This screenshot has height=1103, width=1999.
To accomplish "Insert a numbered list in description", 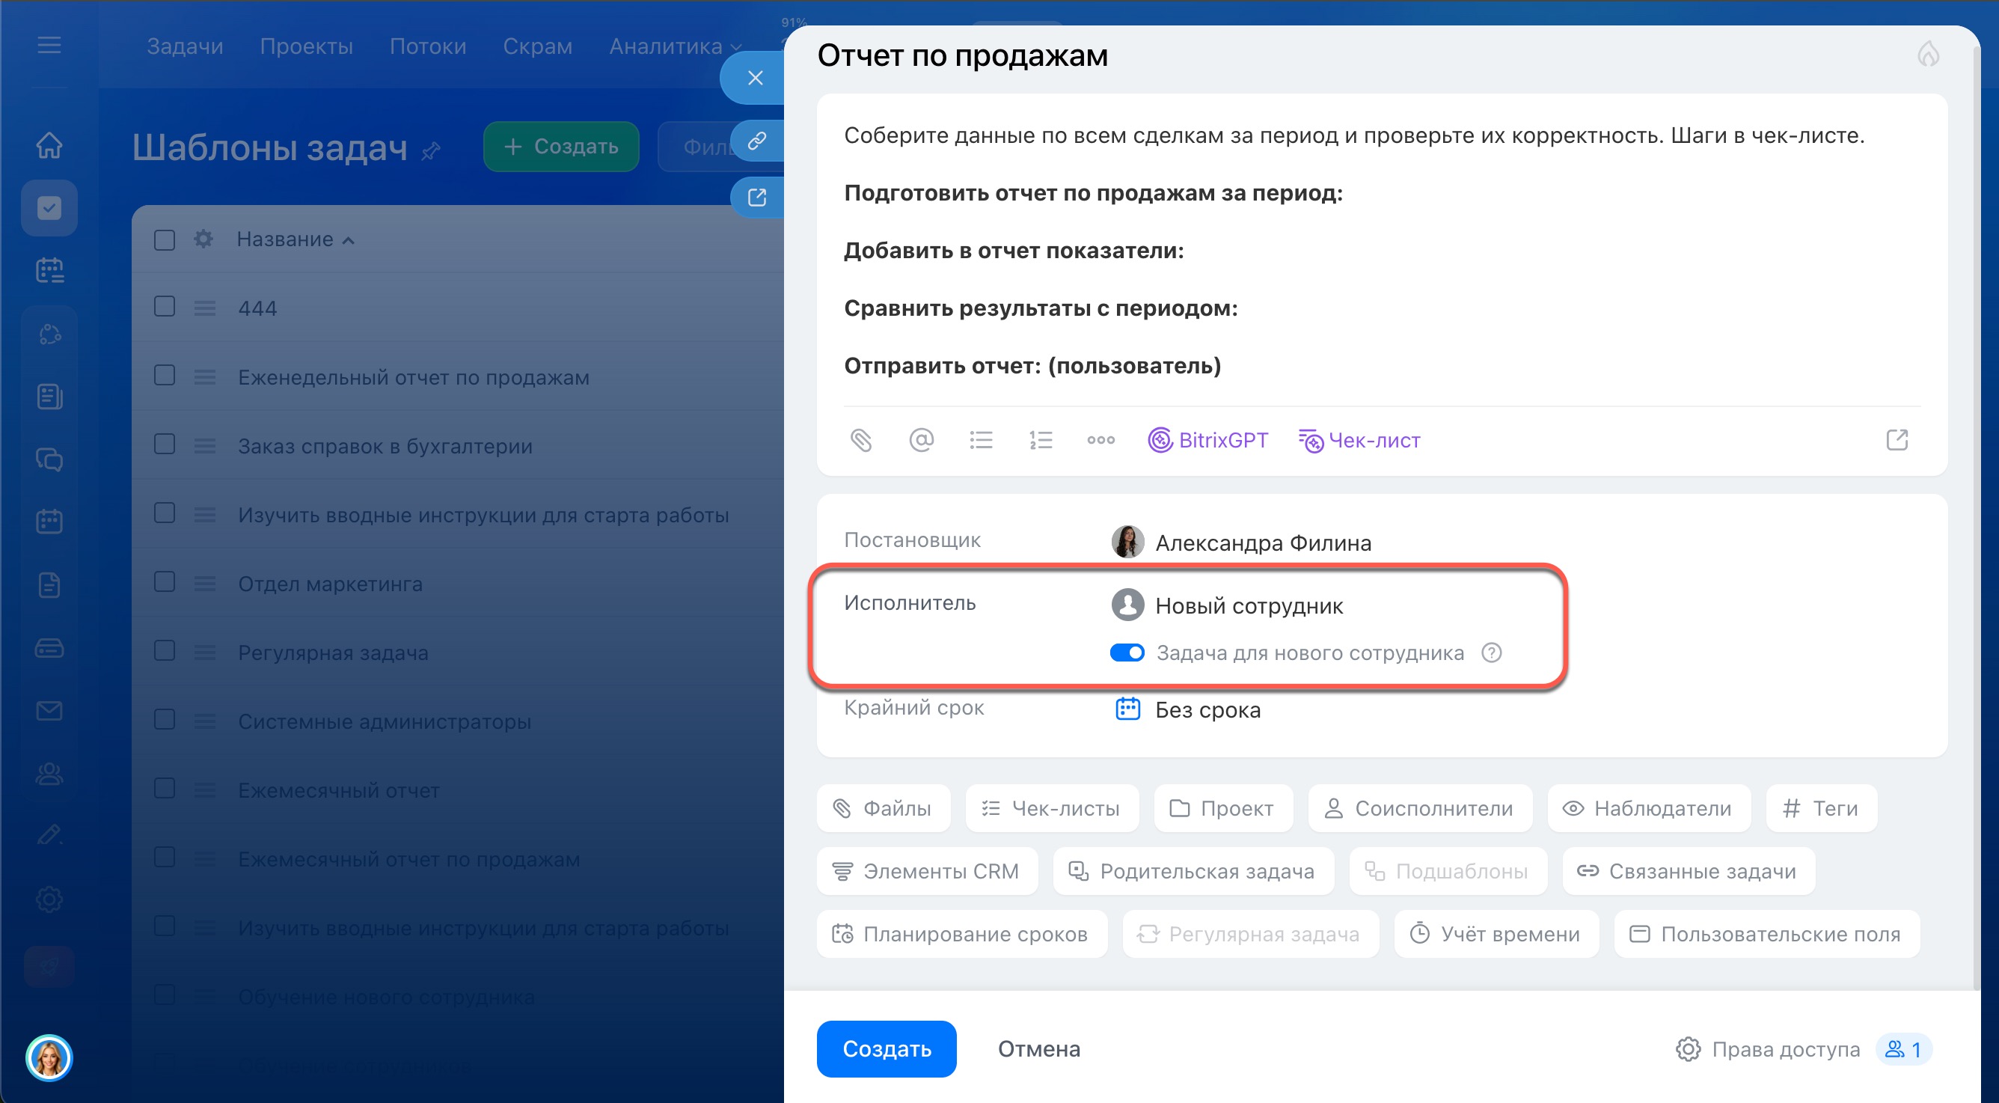I will (1040, 440).
